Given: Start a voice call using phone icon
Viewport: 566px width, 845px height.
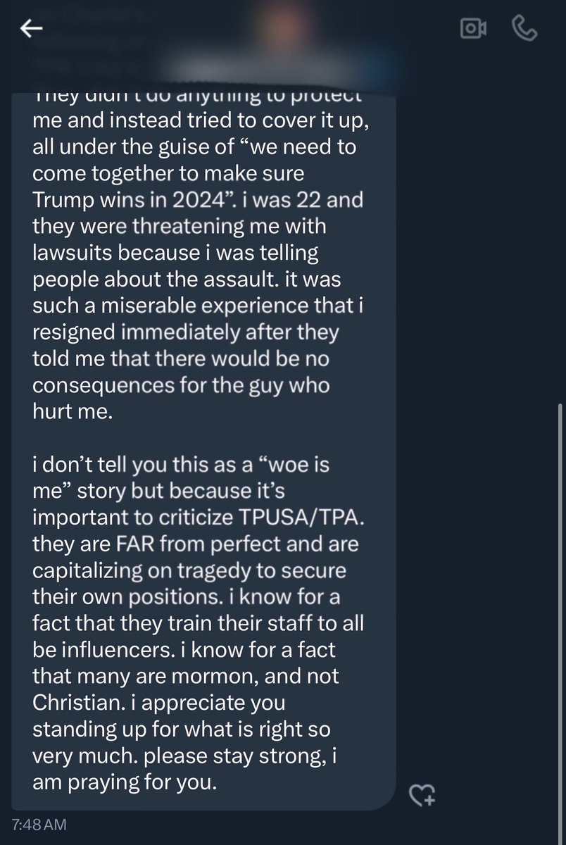Looking at the screenshot, I should tap(523, 27).
